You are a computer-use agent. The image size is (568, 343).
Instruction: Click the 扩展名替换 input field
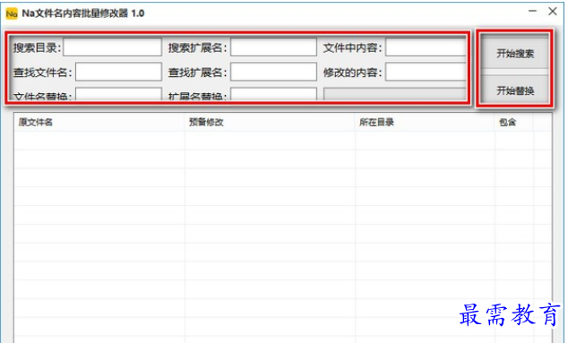click(273, 94)
